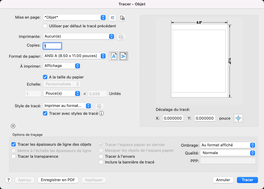Click the help question mark button
264x189 pixels.
[8, 180]
